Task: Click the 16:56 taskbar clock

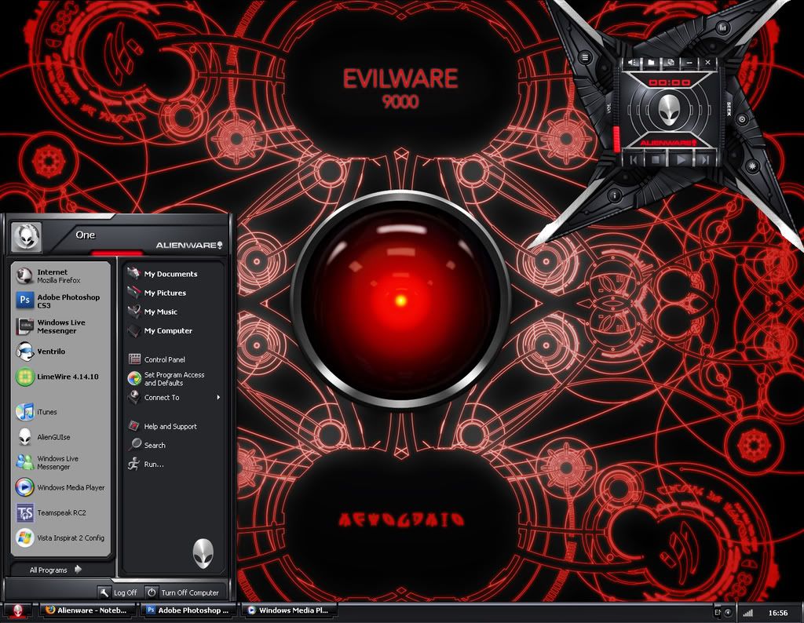Action: coord(778,613)
